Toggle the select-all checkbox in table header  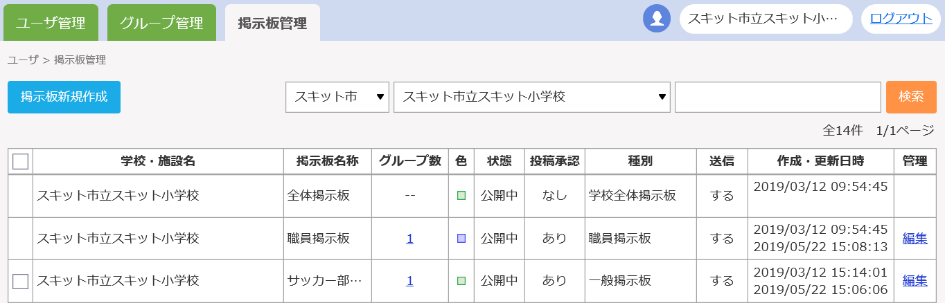coord(21,162)
